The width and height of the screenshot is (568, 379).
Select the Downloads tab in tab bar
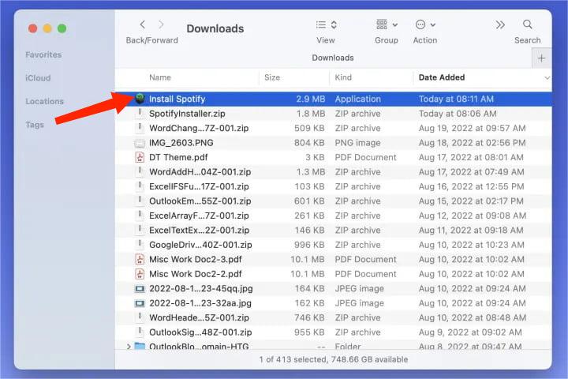[x=333, y=58]
